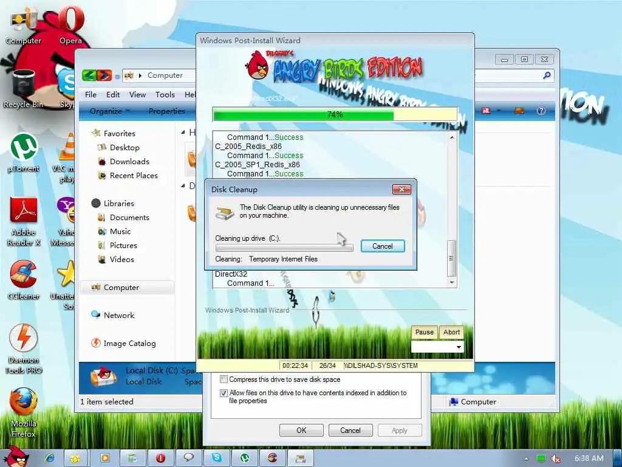The image size is (622, 467).
Task: Open the CCleaner taskbar button
Action: pyautogui.click(x=272, y=458)
